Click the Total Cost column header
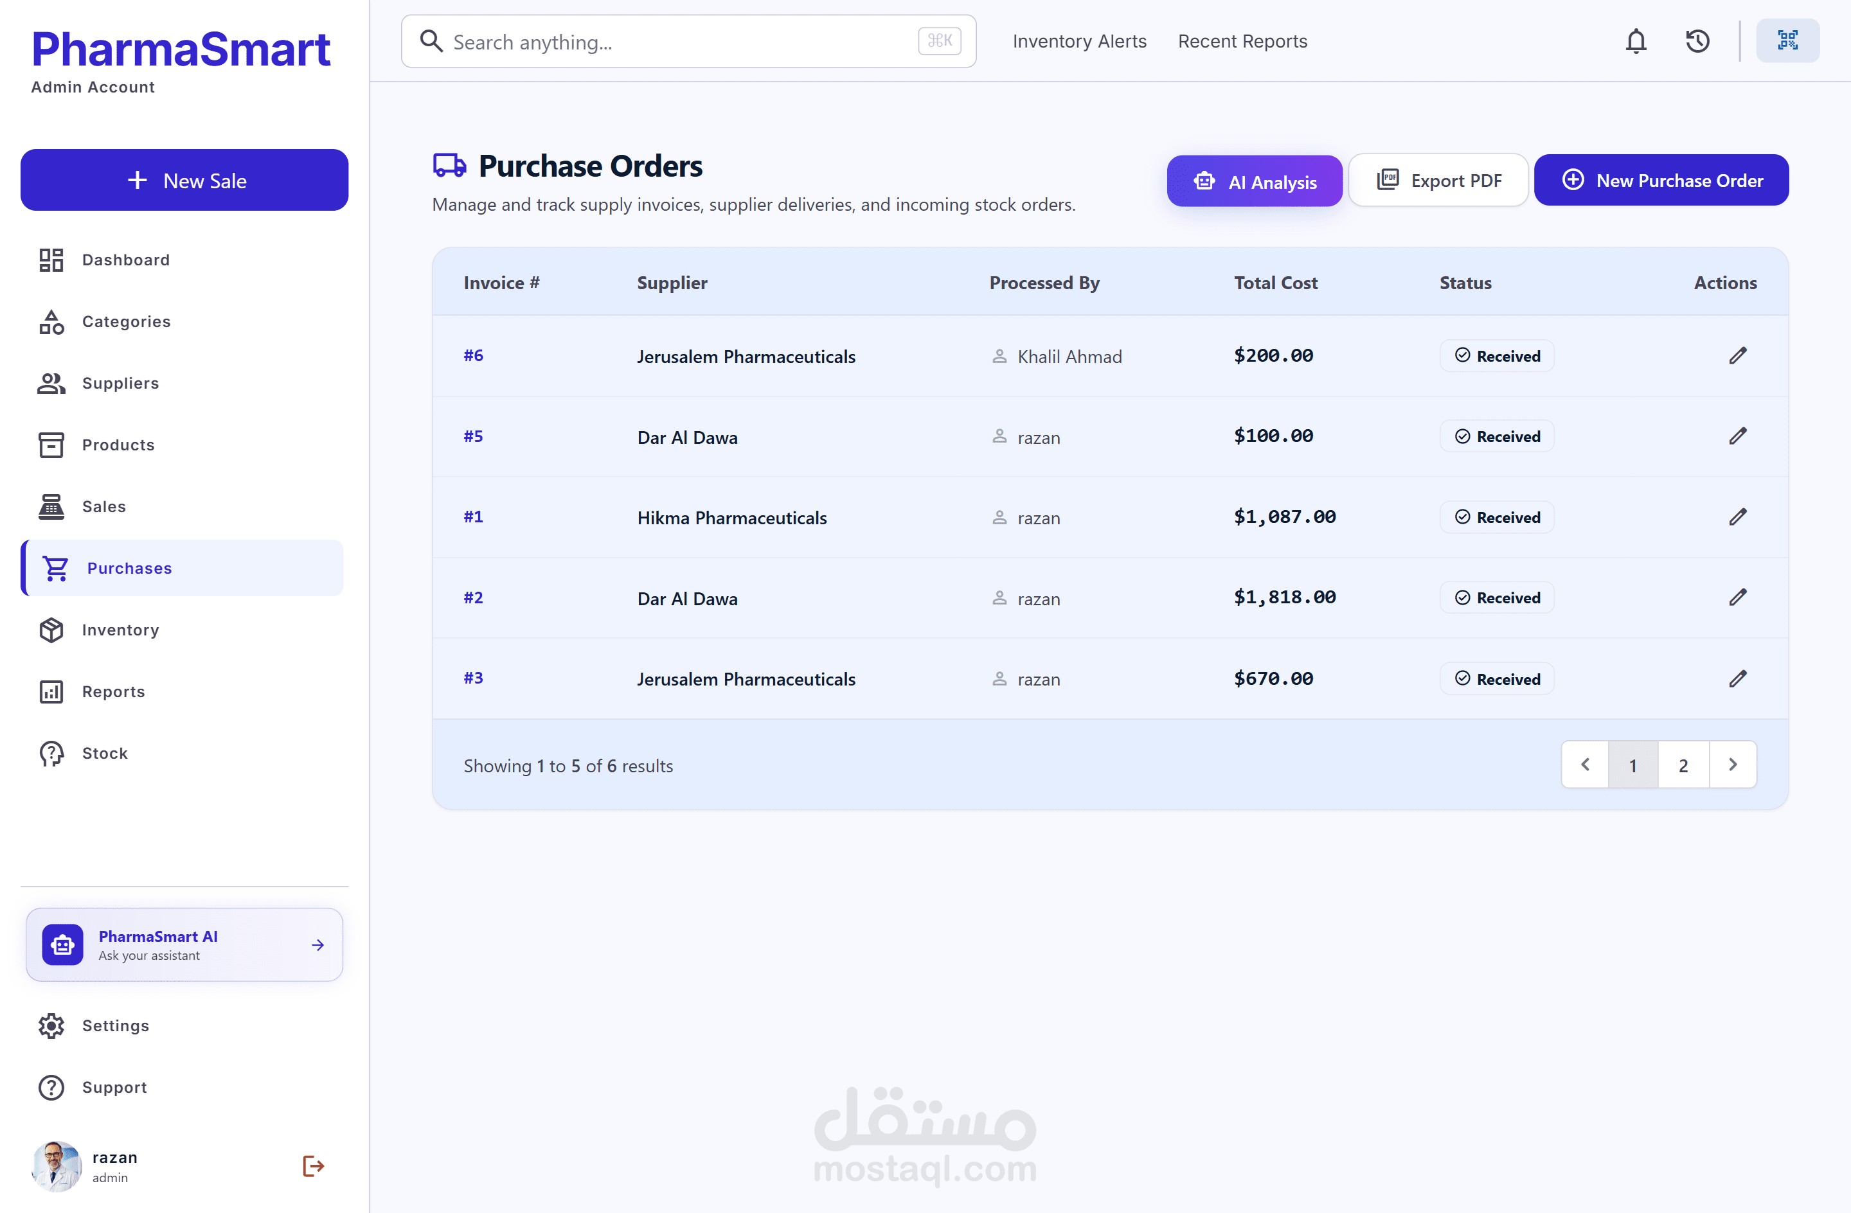1851x1213 pixels. [x=1276, y=283]
